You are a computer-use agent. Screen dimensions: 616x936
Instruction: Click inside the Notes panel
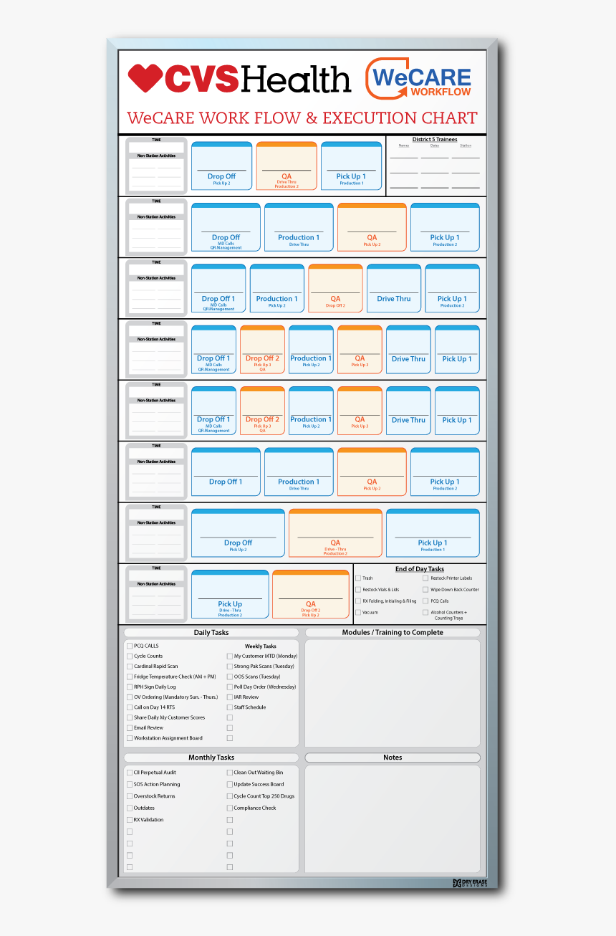[393, 817]
